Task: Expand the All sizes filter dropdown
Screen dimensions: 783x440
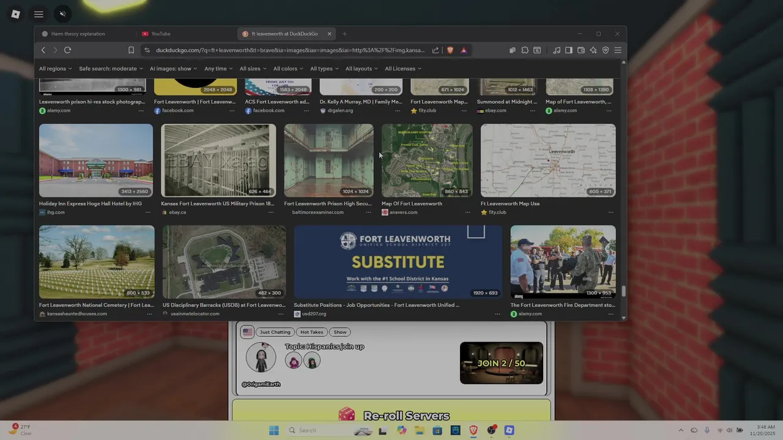Action: 253,68
